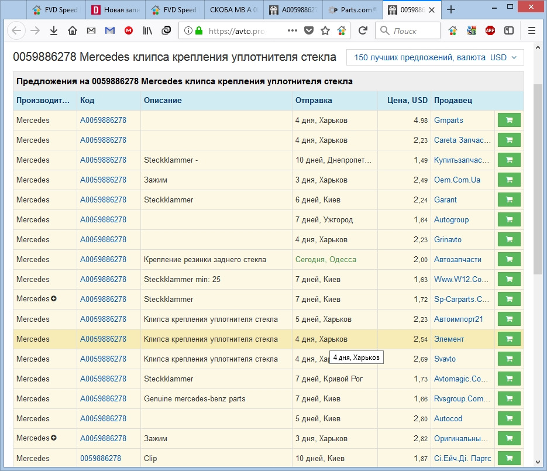Add the Gmparts offer to cart
Screen dimensions: 547x471
509,120
